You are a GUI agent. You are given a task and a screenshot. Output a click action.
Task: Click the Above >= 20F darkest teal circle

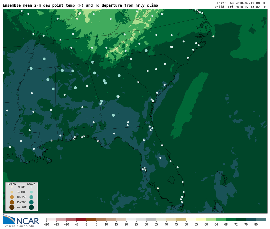point(31,207)
